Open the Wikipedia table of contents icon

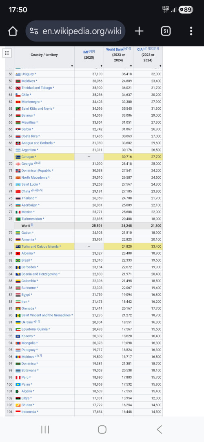[x=7, y=53]
